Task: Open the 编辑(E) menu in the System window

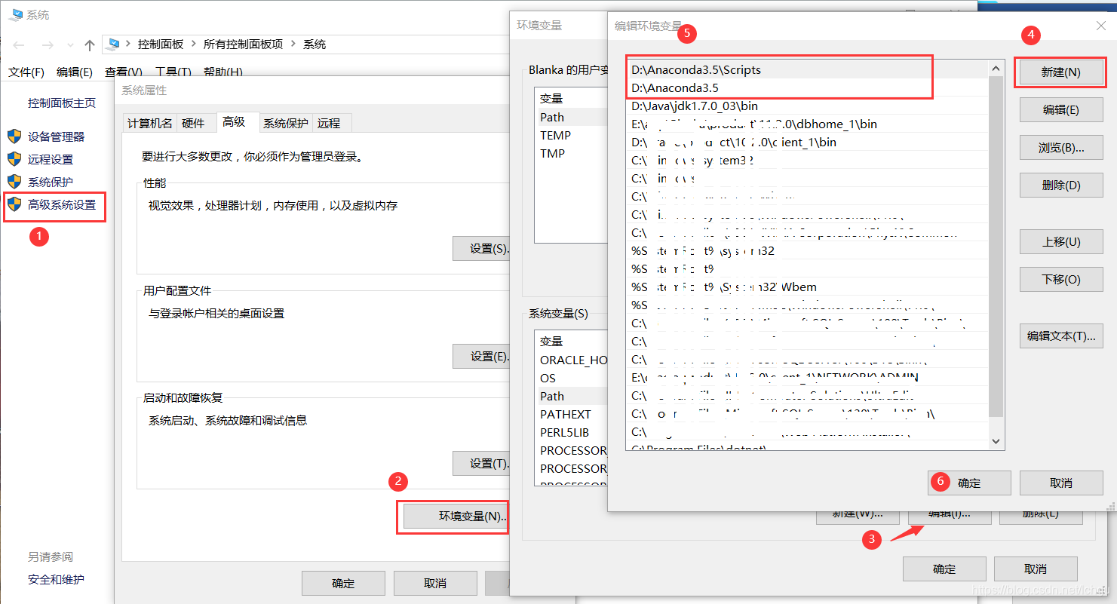Action: (74, 72)
